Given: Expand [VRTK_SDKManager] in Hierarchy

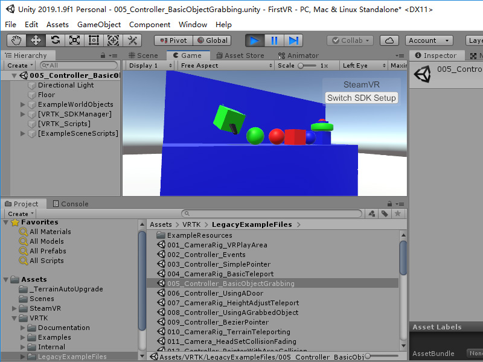Looking at the screenshot, I should point(22,114).
